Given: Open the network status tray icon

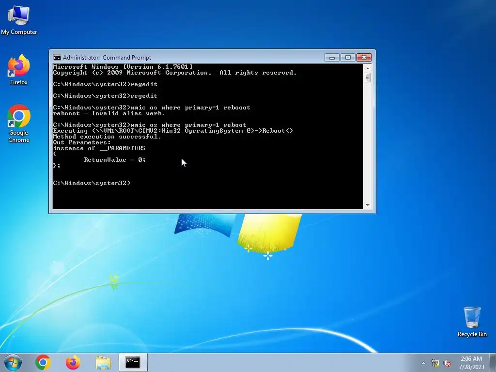Looking at the screenshot, I should click(435, 363).
